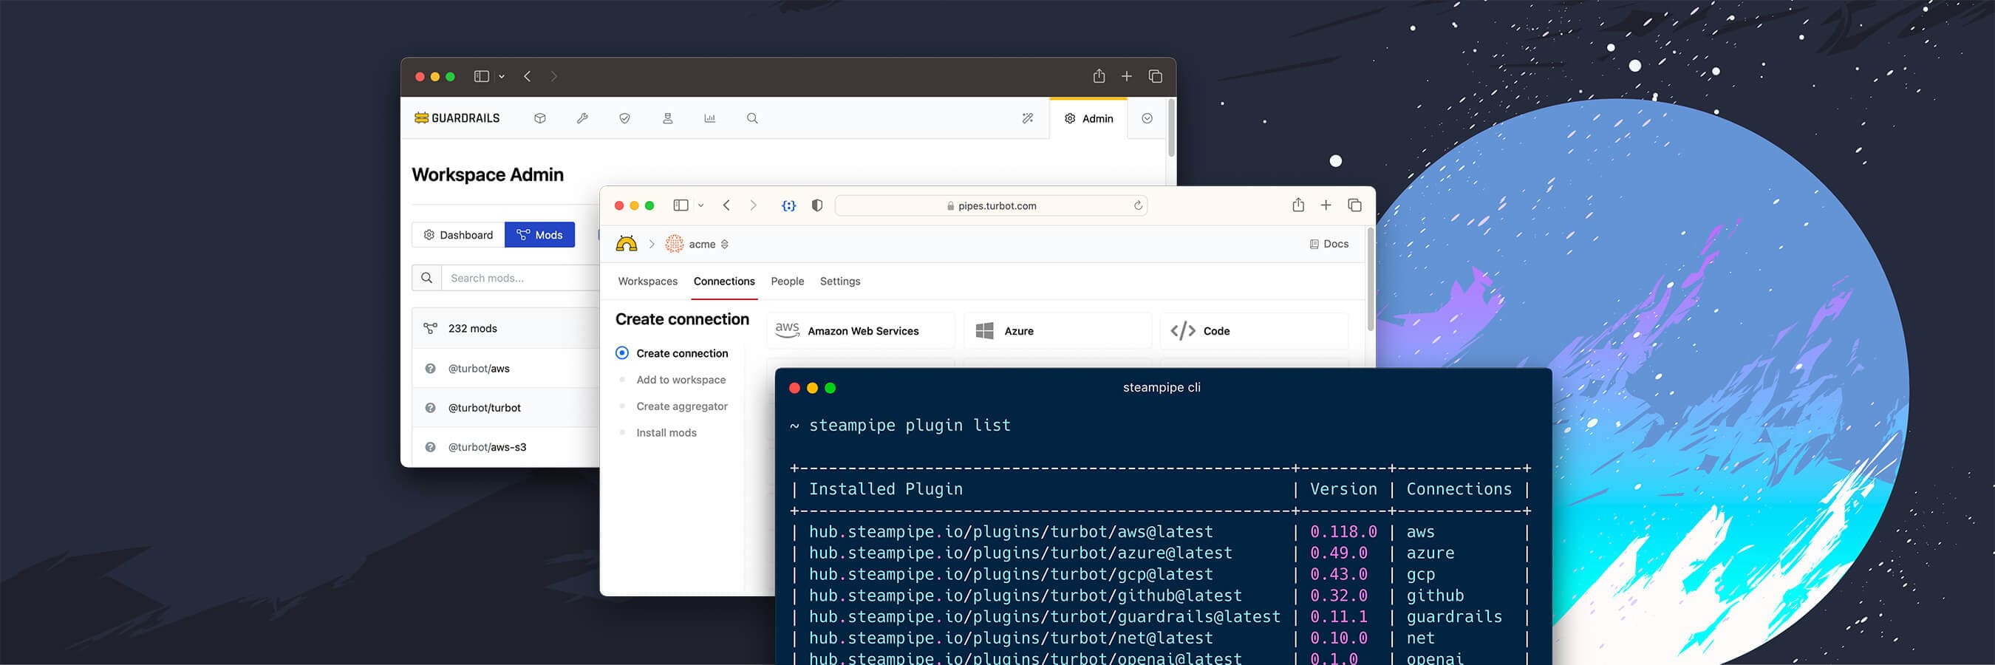Click the steampipe plugin list command
Screen dimensions: 1995x665
pos(910,425)
